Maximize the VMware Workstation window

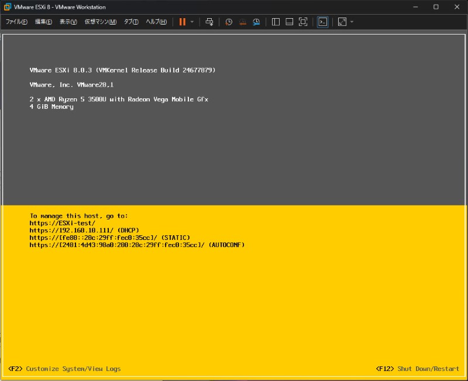[x=436, y=7]
